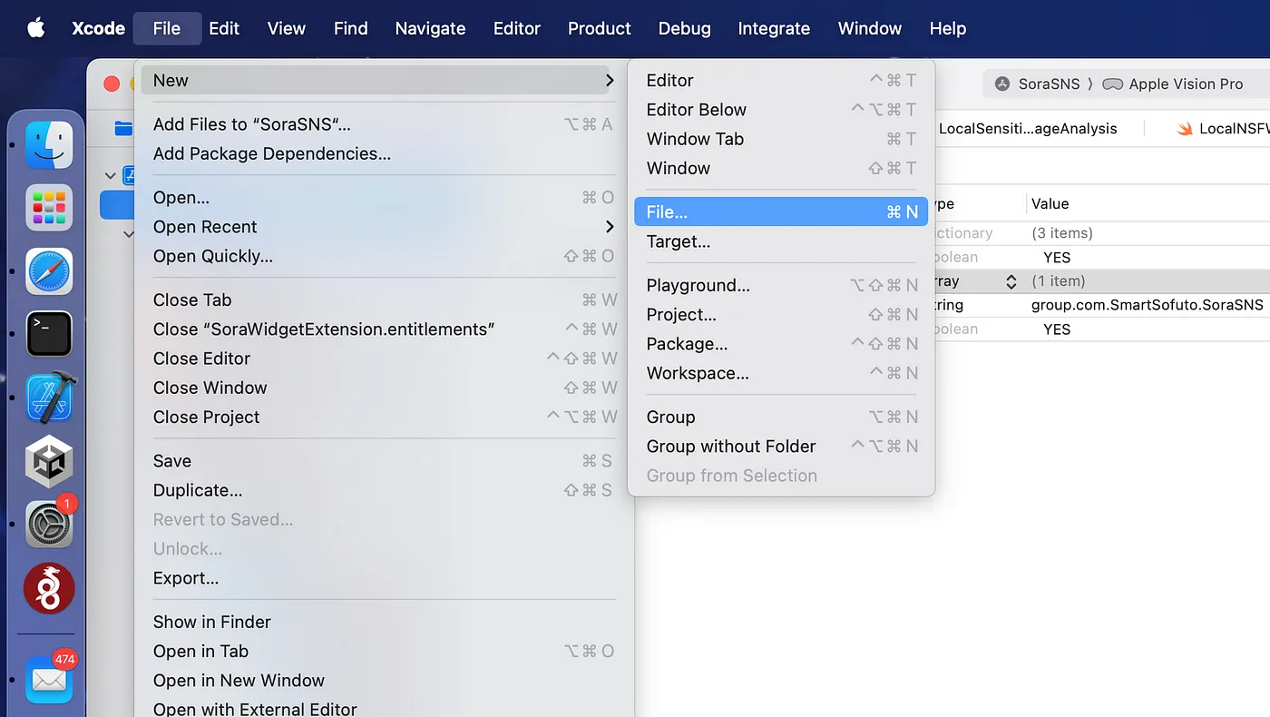The width and height of the screenshot is (1270, 717).
Task: Expand the Open Recent submenu
Action: 610,227
